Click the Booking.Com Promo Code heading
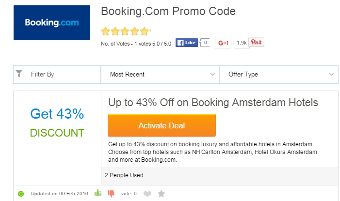Image resolution: width=340 pixels, height=201 pixels. pyautogui.click(x=168, y=11)
